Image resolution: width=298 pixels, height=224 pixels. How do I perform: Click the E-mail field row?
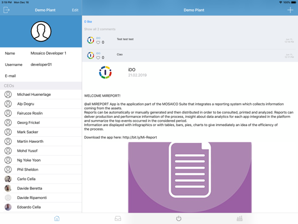coord(41,76)
